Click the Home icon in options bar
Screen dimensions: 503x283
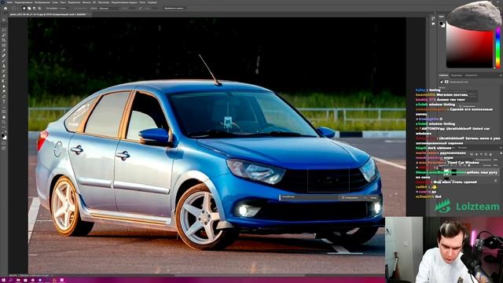[x=6, y=9]
